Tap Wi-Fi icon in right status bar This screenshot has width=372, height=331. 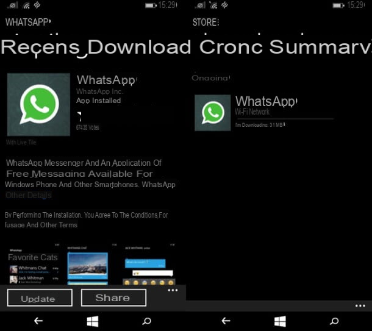point(213,5)
